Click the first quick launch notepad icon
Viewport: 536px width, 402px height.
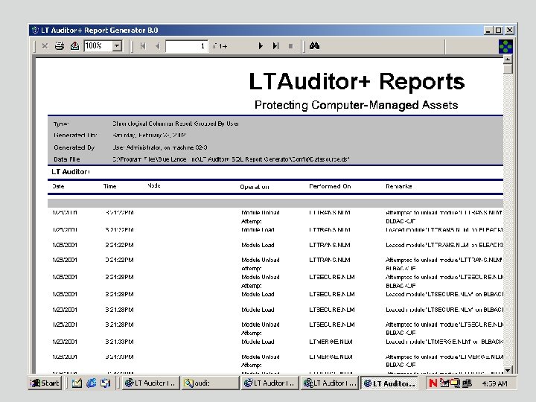click(77, 383)
